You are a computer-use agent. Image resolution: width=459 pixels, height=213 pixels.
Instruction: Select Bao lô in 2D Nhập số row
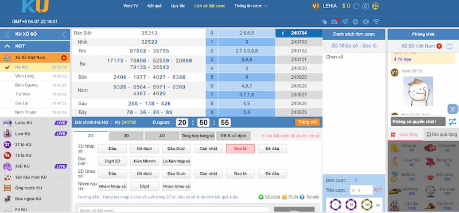(240, 149)
